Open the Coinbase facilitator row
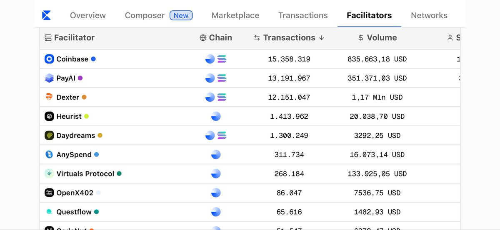Screen dimensions: 500x230 [250, 59]
